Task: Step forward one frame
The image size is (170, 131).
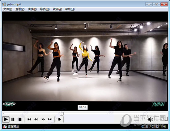Action: pyautogui.click(x=59, y=119)
